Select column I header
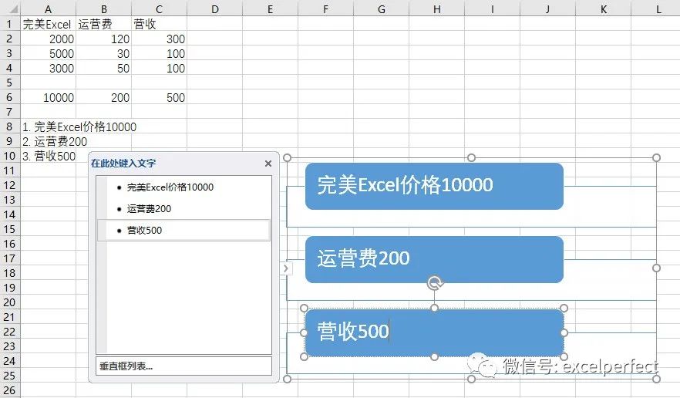Screen dimensions: 680x398 coord(492,8)
